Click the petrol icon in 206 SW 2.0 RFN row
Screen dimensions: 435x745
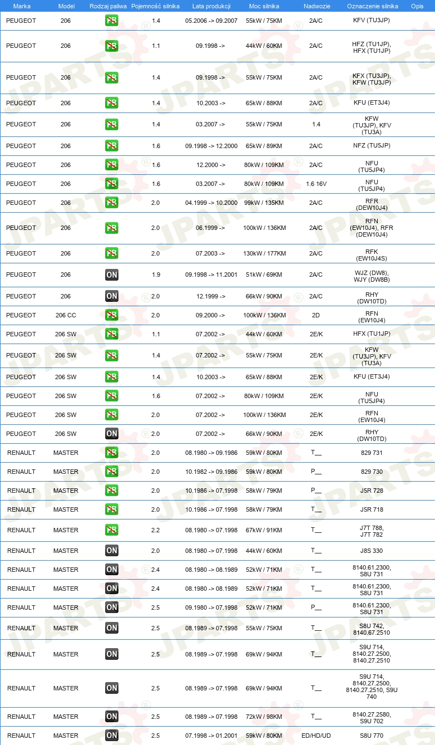click(112, 415)
